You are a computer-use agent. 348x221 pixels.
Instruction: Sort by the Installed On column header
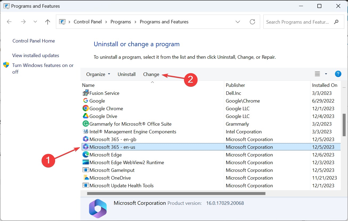pos(325,85)
